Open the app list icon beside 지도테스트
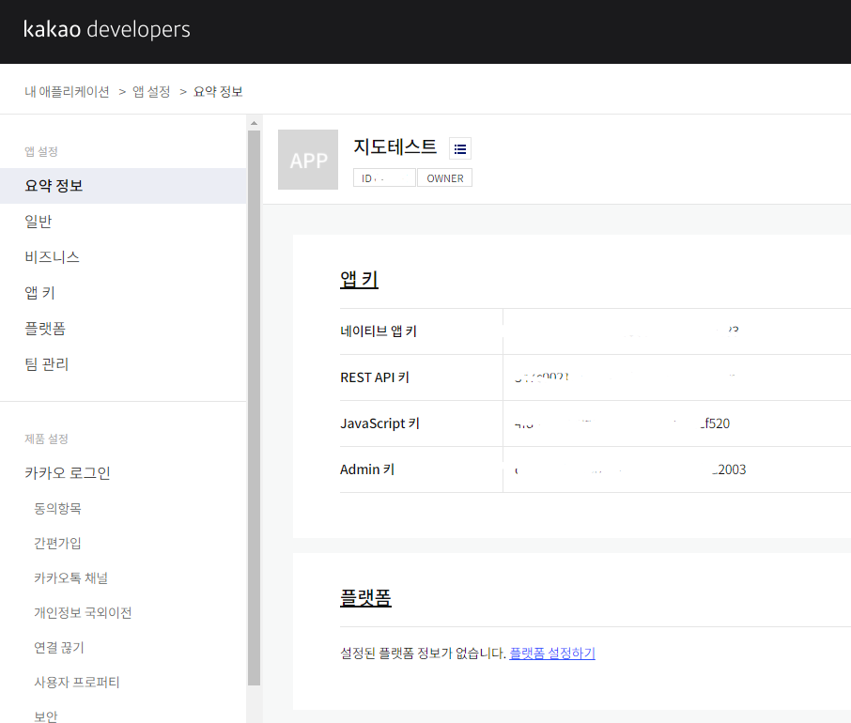The image size is (851, 723). click(x=459, y=148)
